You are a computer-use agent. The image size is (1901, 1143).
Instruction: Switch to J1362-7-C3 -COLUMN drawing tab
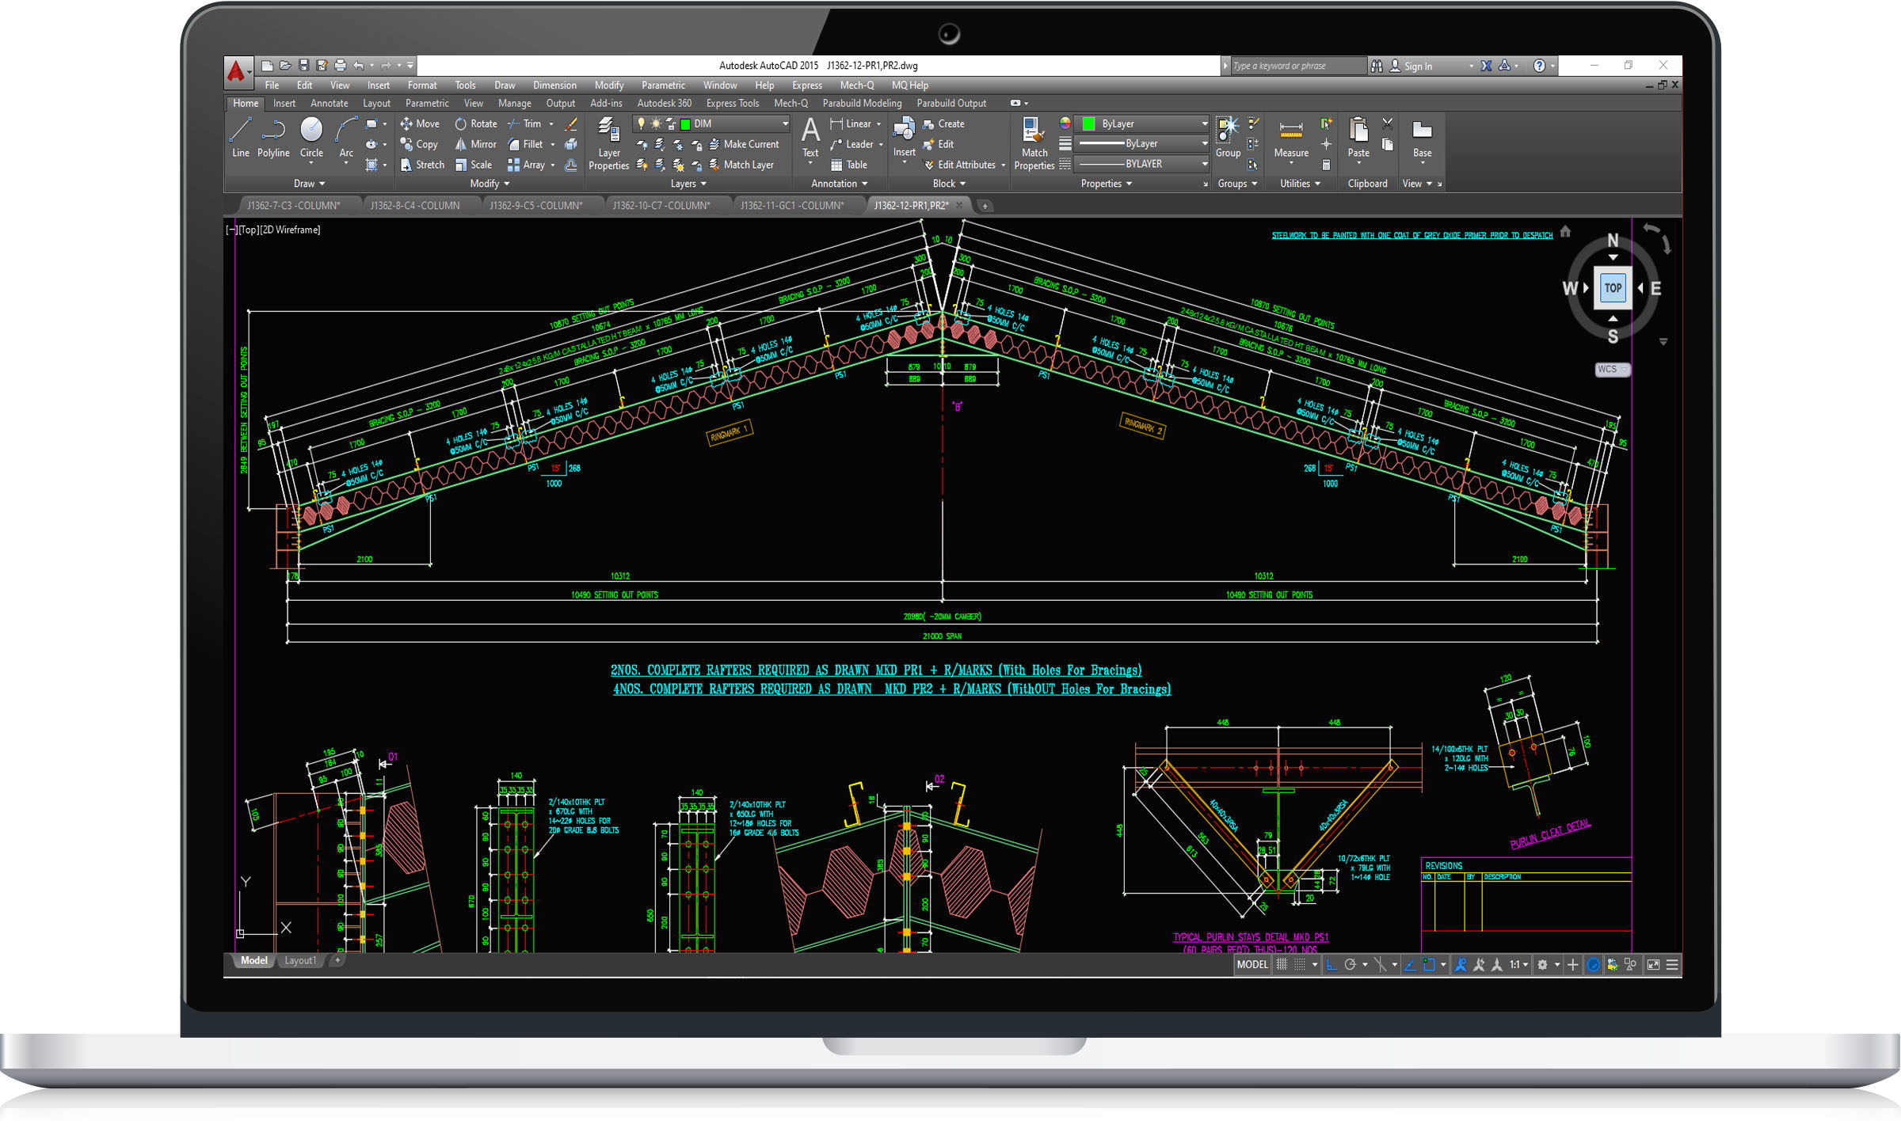tap(294, 205)
